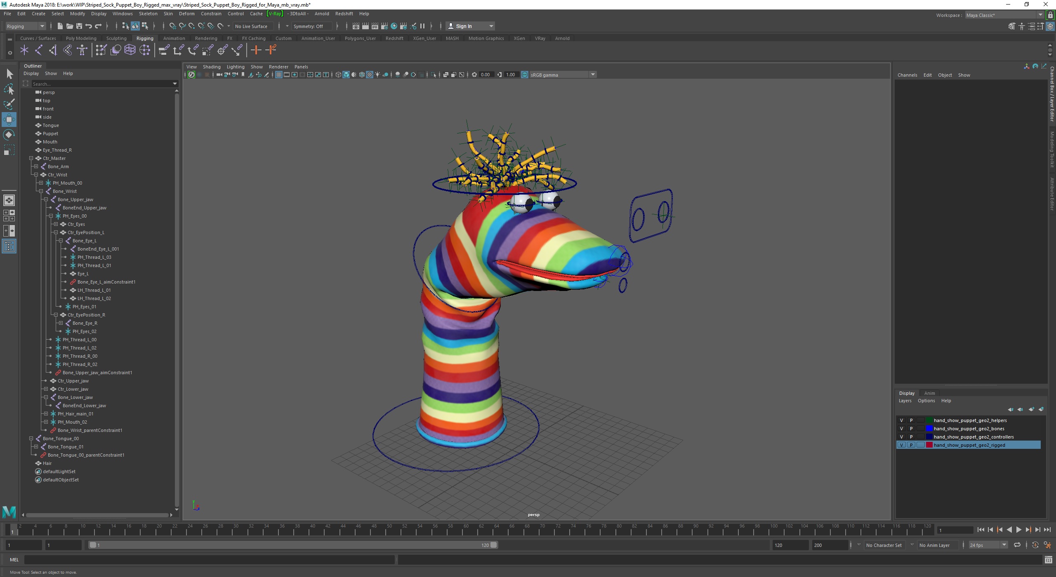
Task: Click color swatch of hand_show_puppet_geo2_rigged layer
Action: (x=929, y=445)
